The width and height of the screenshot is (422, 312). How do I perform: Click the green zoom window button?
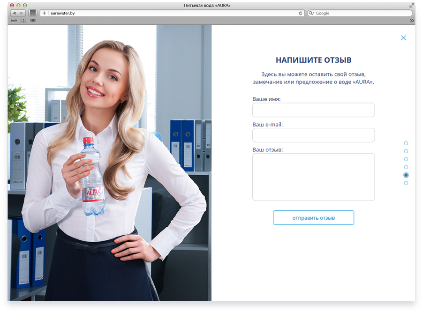pos(25,5)
